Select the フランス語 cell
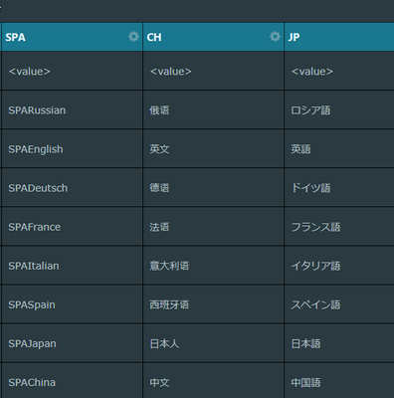Image resolution: width=394 pixels, height=398 pixels. (339, 227)
